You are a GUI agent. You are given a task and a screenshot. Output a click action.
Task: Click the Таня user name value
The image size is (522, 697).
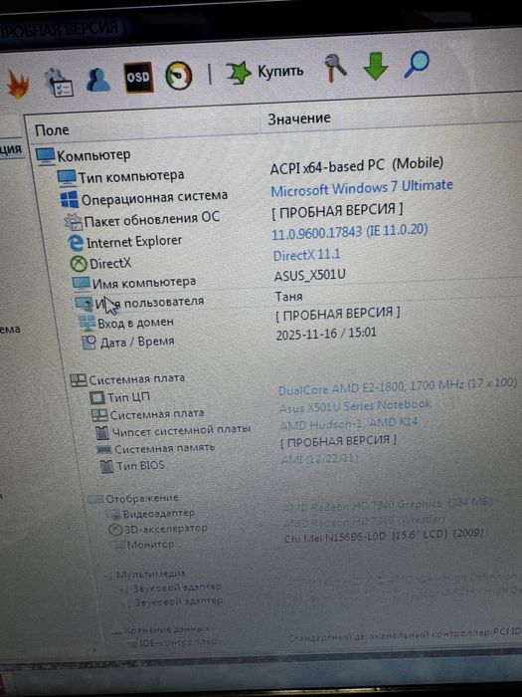289,297
